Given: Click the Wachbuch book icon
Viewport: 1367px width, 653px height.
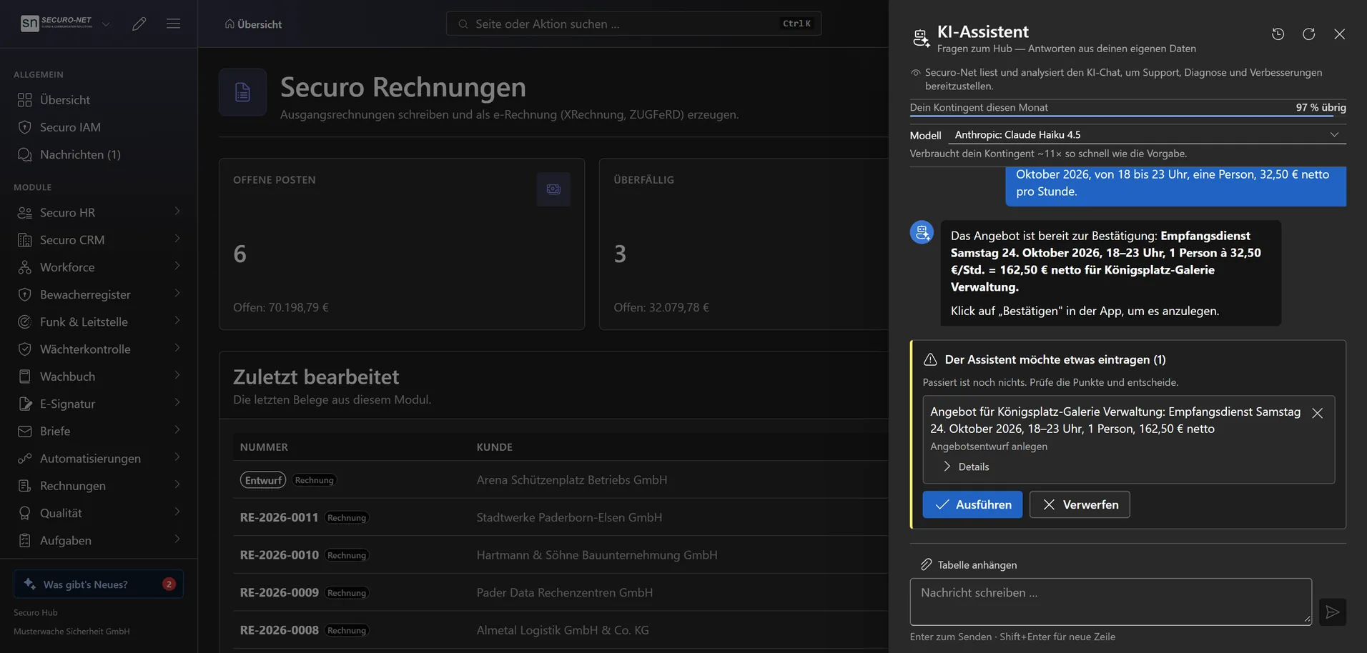Looking at the screenshot, I should pos(25,377).
